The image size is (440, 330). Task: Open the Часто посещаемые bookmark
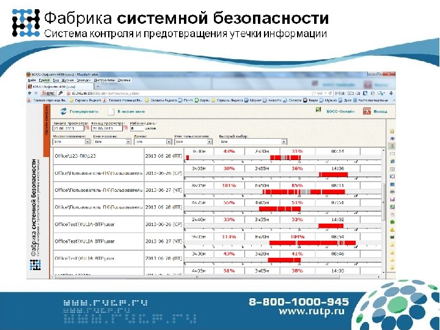click(370, 100)
